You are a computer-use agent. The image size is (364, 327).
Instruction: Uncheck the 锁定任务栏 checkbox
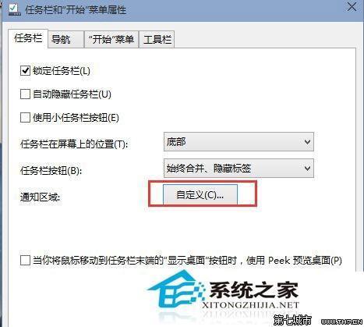(25, 70)
